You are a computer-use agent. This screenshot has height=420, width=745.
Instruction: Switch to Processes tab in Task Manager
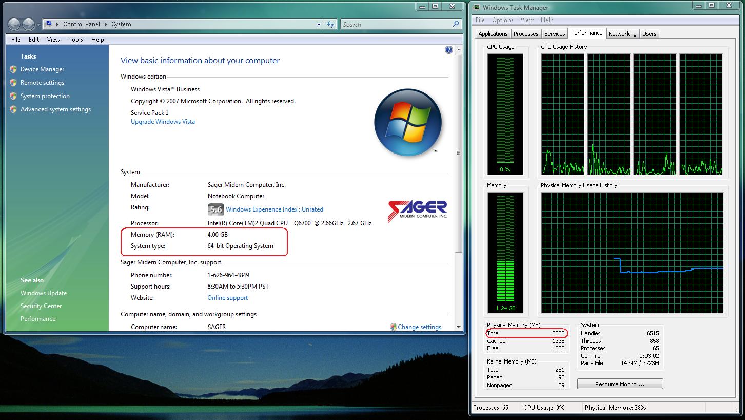pyautogui.click(x=526, y=34)
